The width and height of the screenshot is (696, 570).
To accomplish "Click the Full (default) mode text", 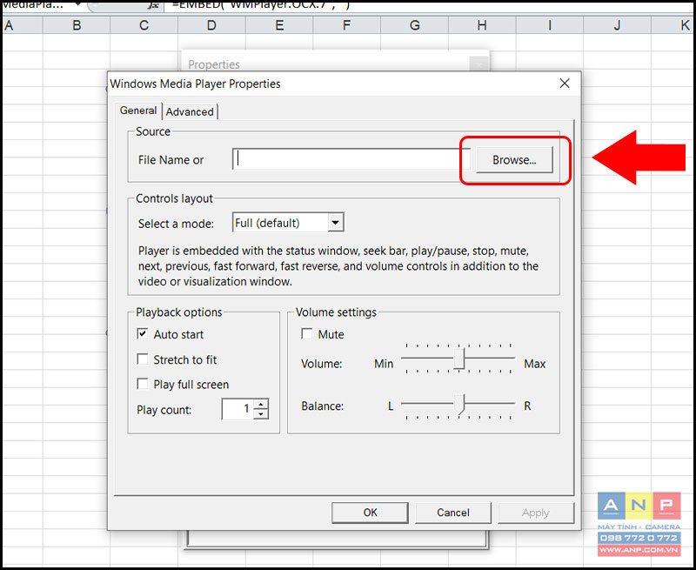I will (267, 223).
